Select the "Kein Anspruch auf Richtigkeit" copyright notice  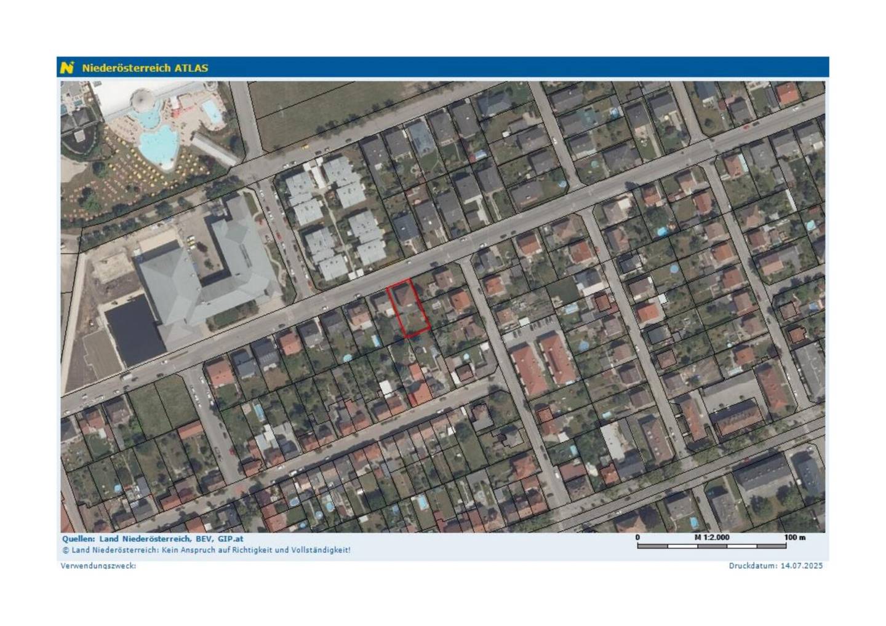(x=206, y=550)
